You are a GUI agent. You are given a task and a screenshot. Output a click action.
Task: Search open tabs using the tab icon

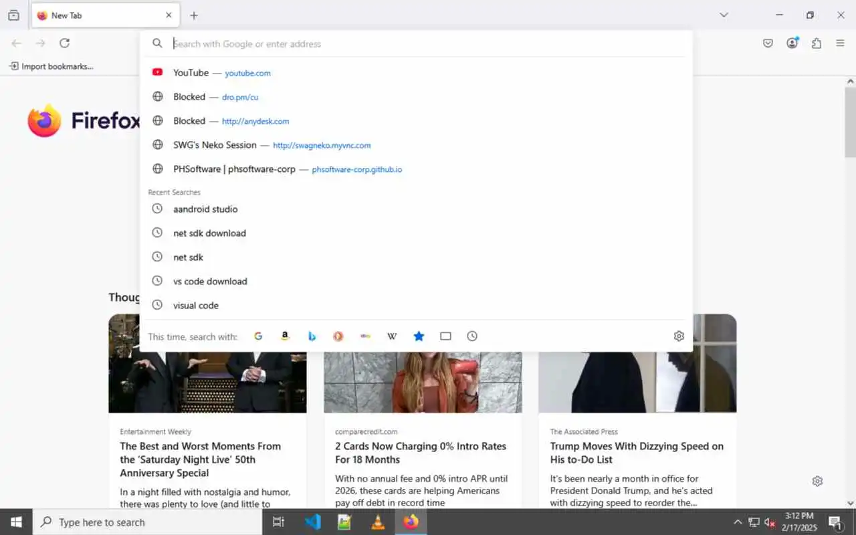445,336
